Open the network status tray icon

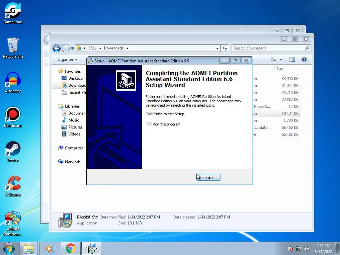[298, 249]
